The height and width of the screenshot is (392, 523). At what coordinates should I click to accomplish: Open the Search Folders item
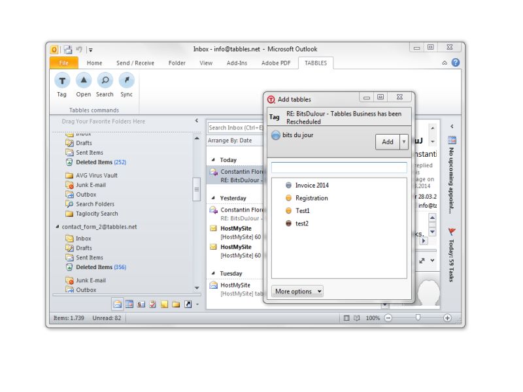pyautogui.click(x=90, y=204)
